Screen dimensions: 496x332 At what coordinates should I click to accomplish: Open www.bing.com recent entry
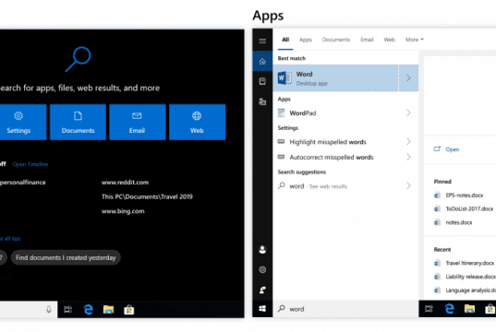(x=123, y=211)
